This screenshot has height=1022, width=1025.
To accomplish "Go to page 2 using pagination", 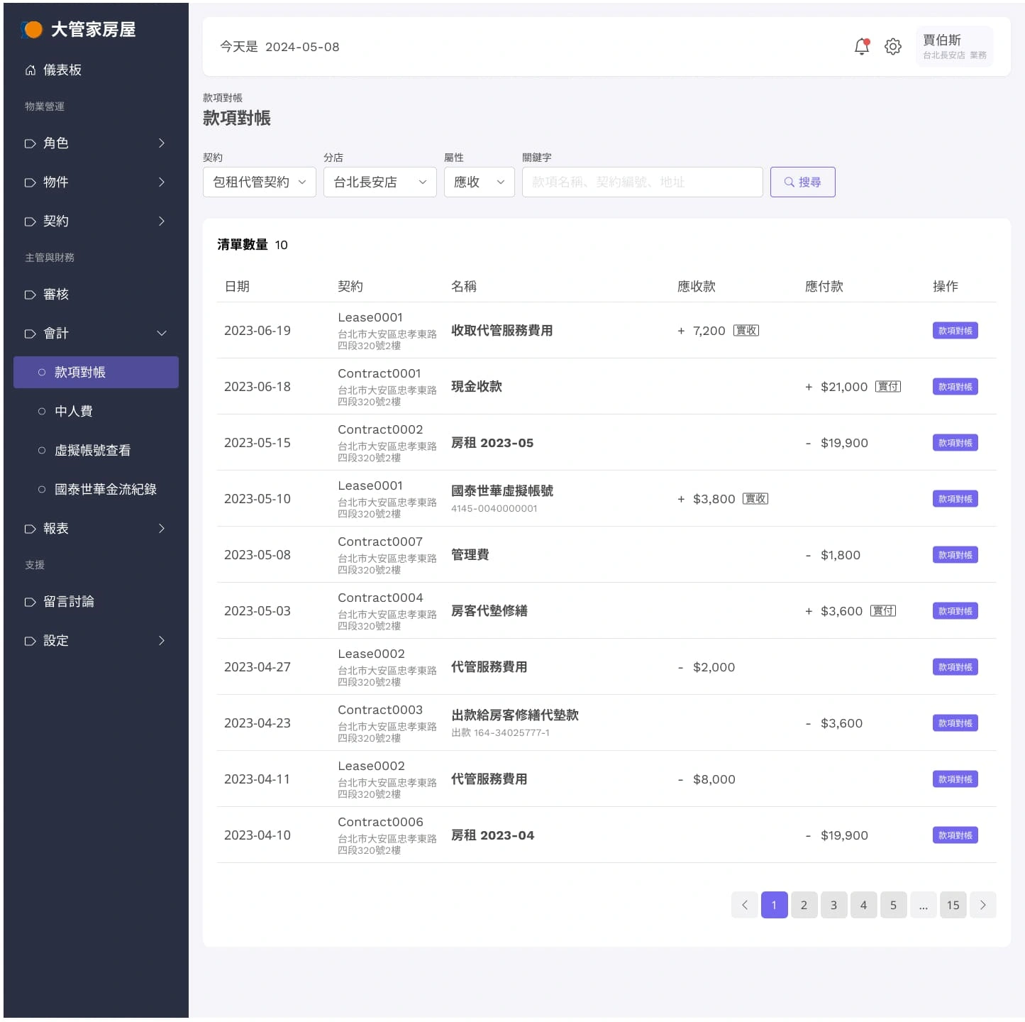I will click(804, 905).
